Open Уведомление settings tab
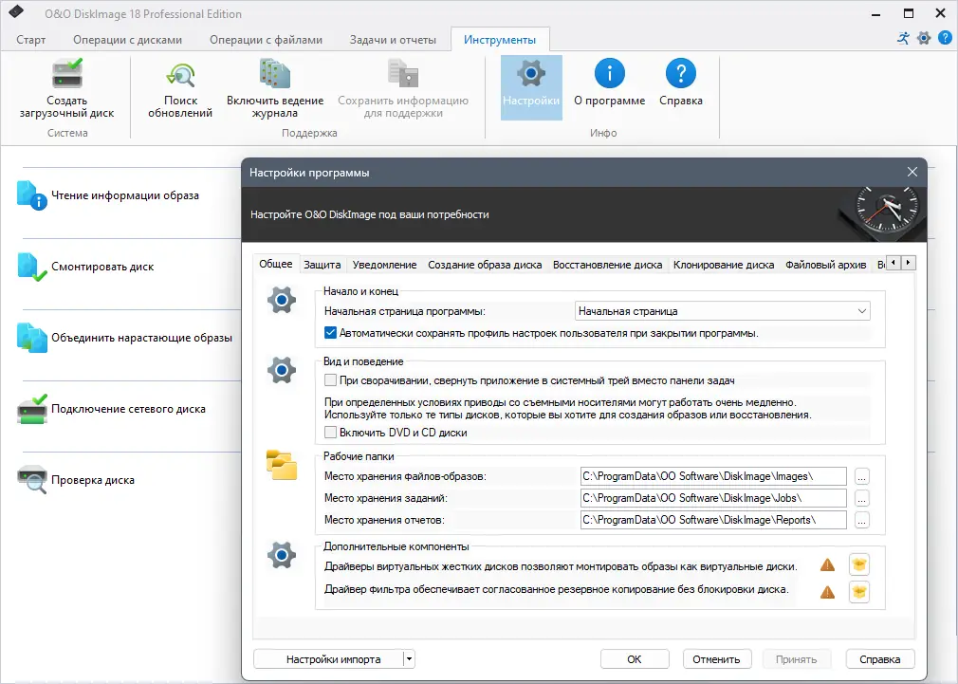 384,265
